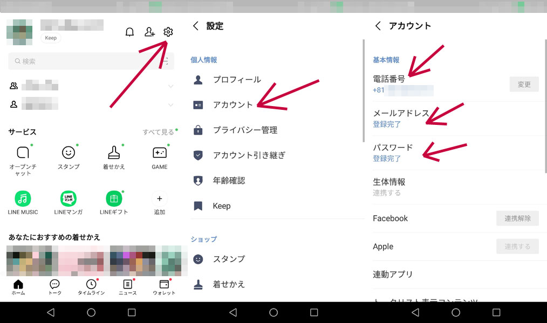The height and width of the screenshot is (323, 547).
Task: Add a service with the 追加 button
Action: tap(160, 199)
